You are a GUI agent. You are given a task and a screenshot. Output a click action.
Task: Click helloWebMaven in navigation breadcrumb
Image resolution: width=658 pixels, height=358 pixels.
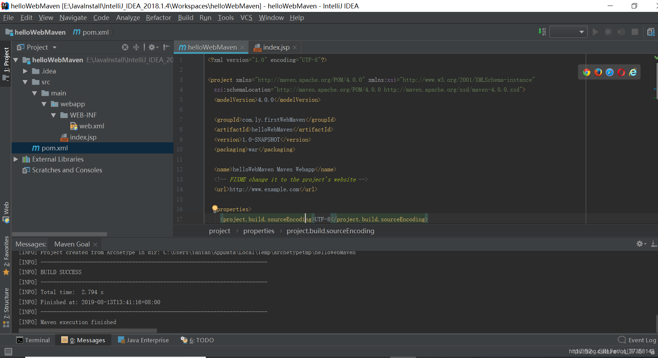pos(36,32)
